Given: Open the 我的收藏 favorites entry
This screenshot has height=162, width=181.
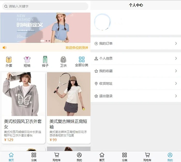Looking at the screenshot, I should (106, 71).
